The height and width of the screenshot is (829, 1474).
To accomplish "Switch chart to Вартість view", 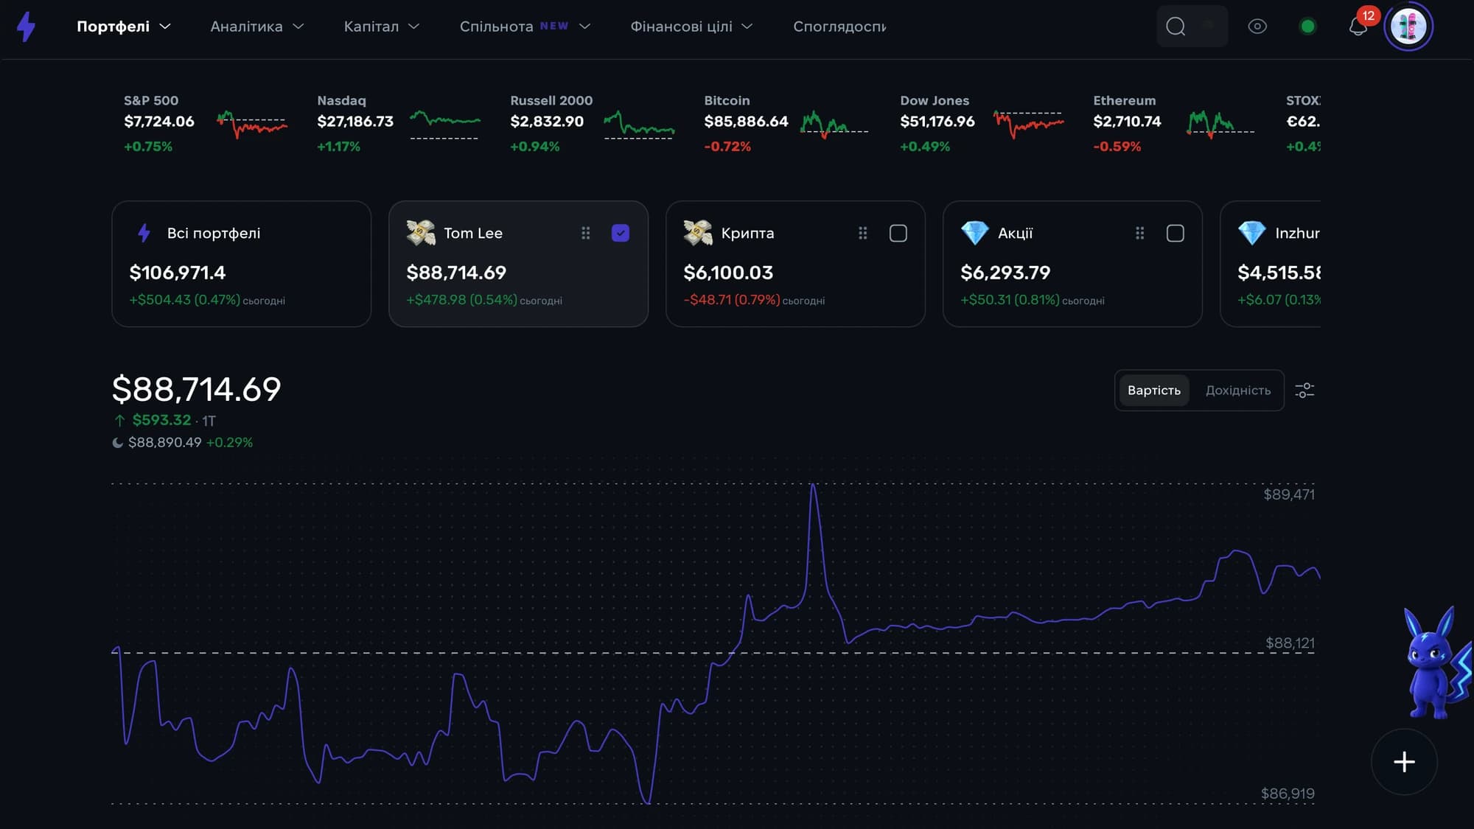I will [x=1154, y=391].
